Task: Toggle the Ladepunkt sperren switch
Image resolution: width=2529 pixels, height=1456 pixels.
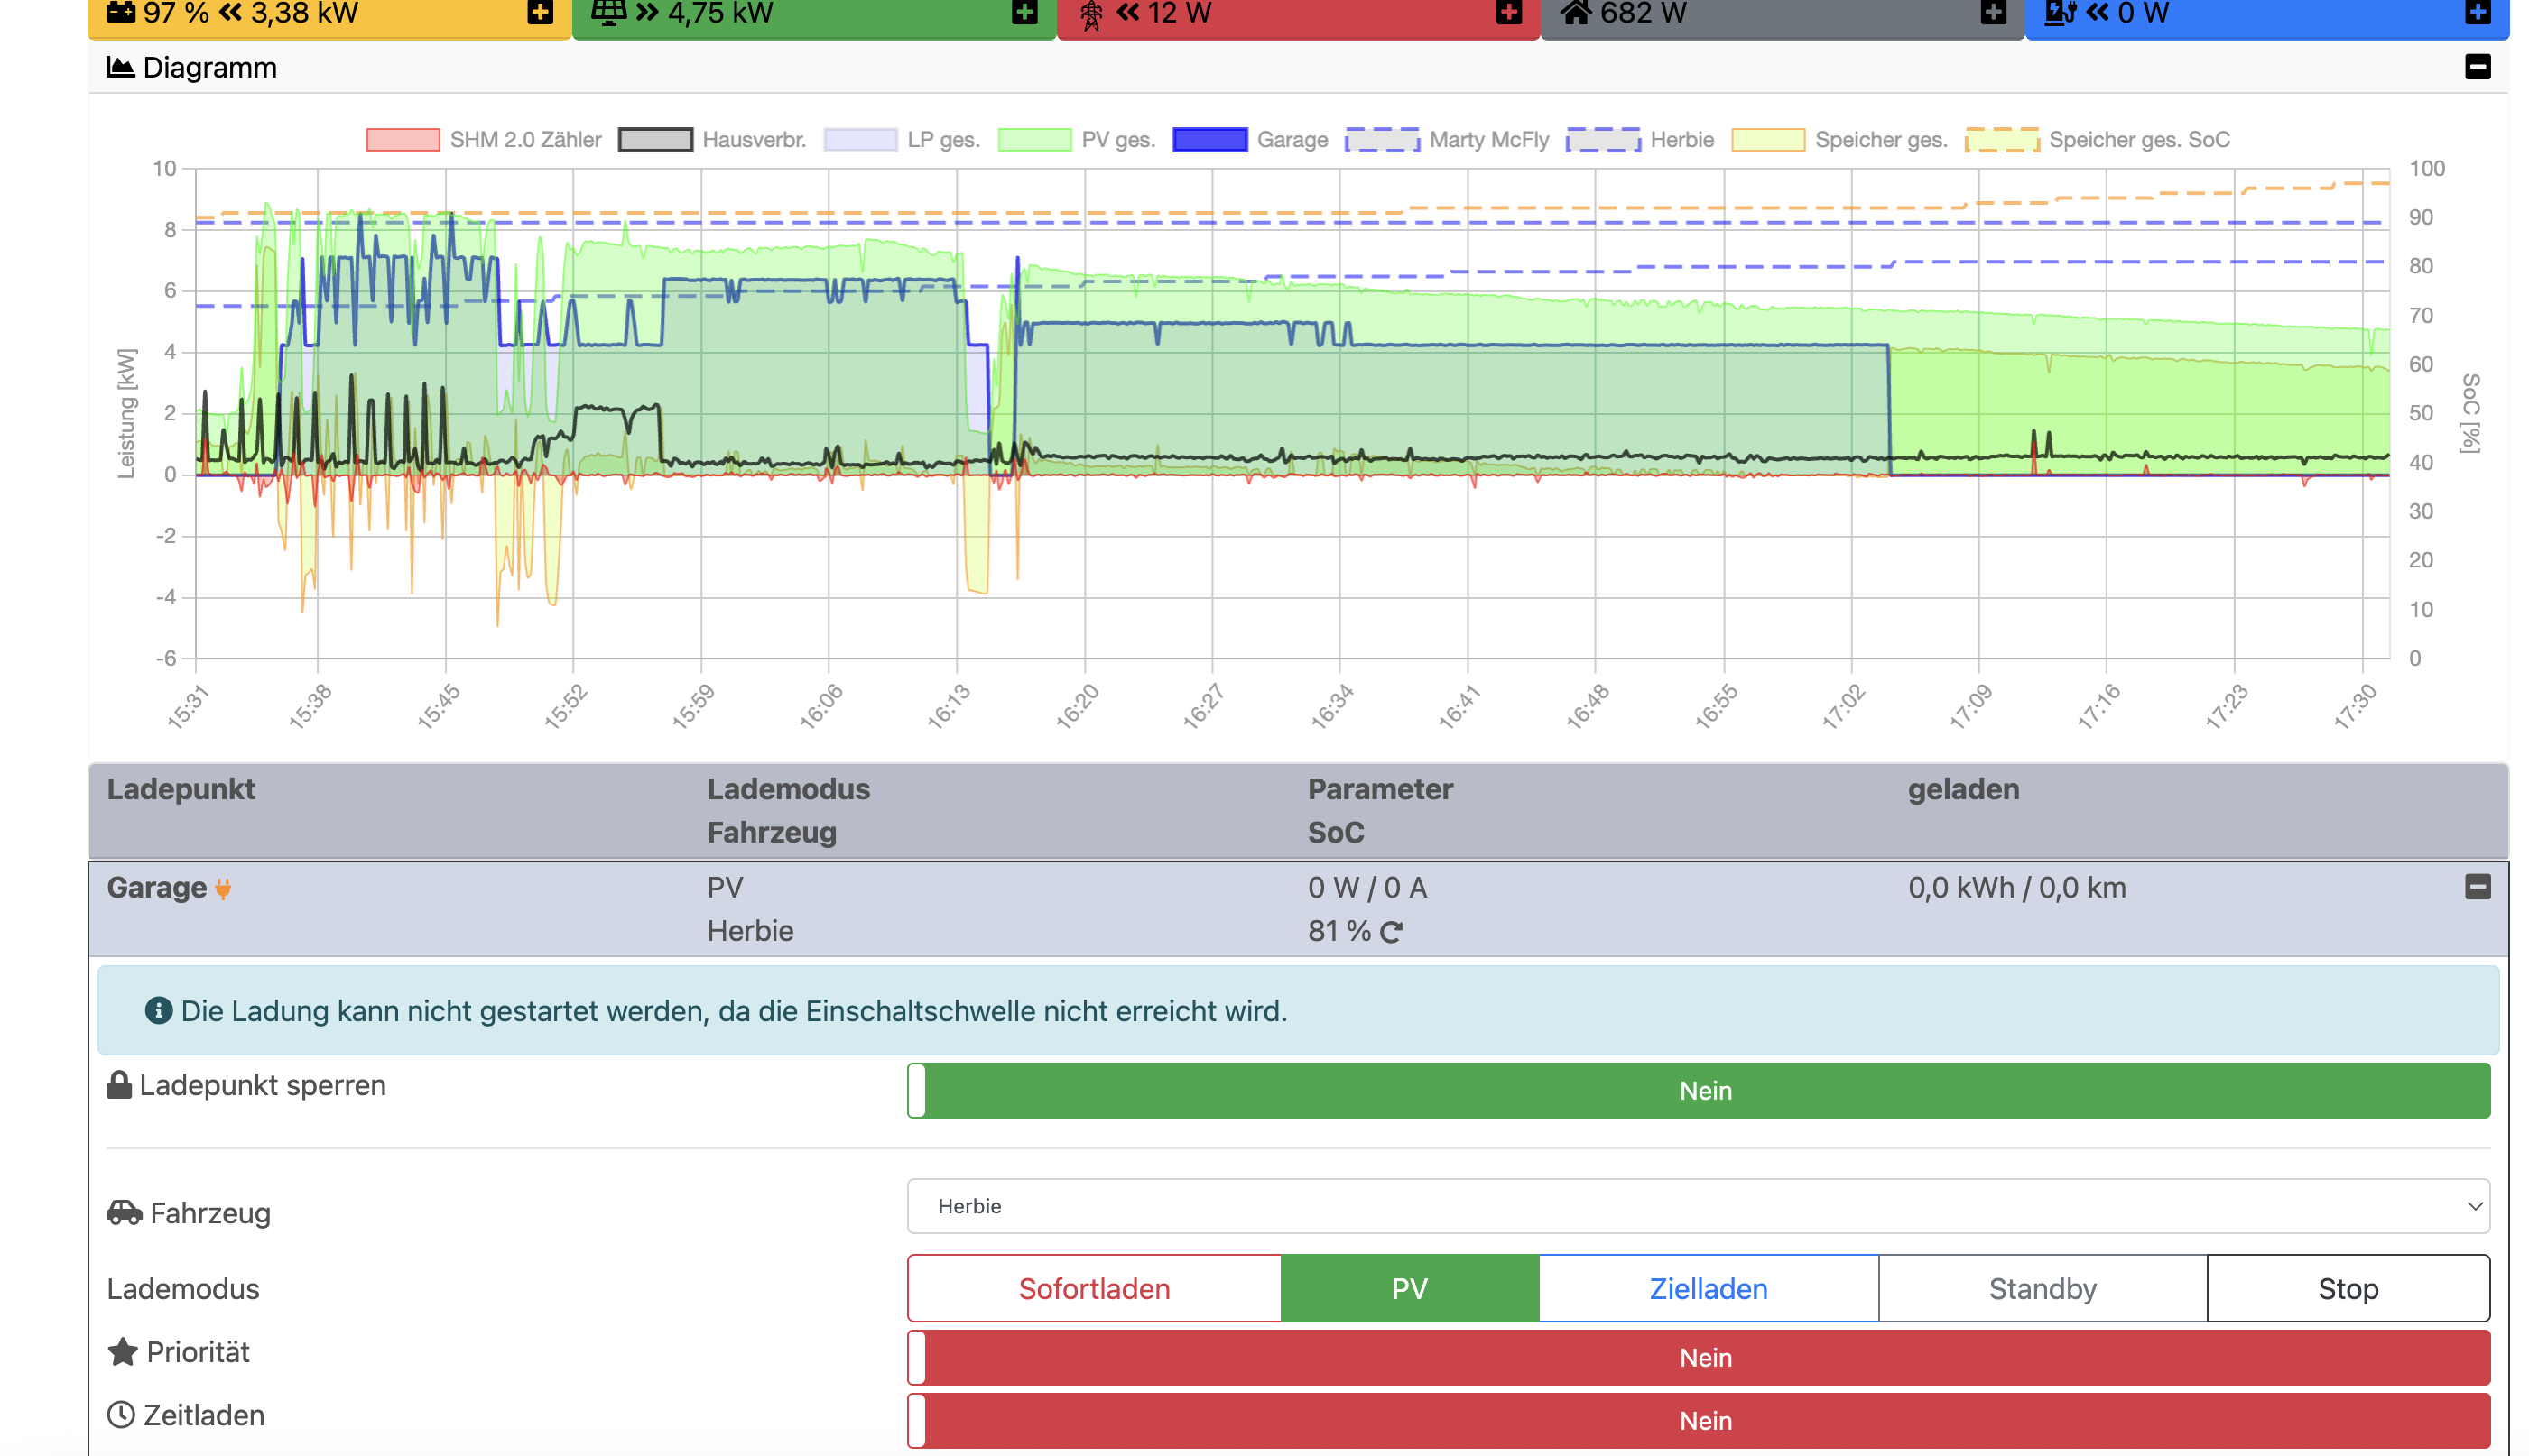Action: point(1698,1090)
